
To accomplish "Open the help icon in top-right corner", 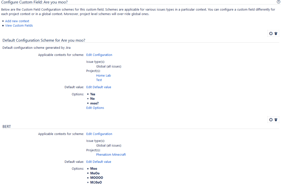I will click(x=278, y=2).
